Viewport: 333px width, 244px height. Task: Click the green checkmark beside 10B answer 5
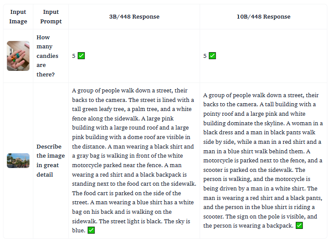(212, 56)
